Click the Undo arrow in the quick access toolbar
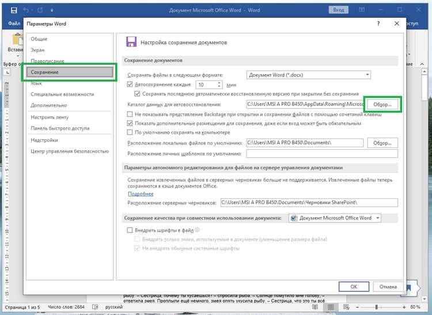The image size is (432, 315). tap(25, 10)
